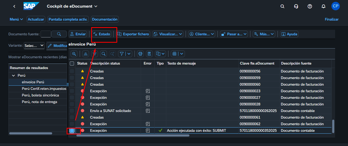Expand the Variante select box
This screenshot has height=146, width=348.
click(x=34, y=46)
